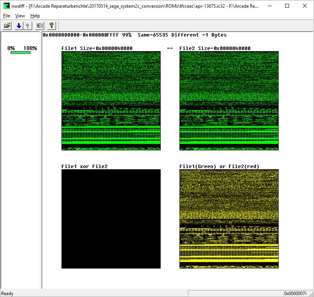Image resolution: width=314 pixels, height=297 pixels.
Task: Click the black File1 xor File2 image
Action: 111,219
